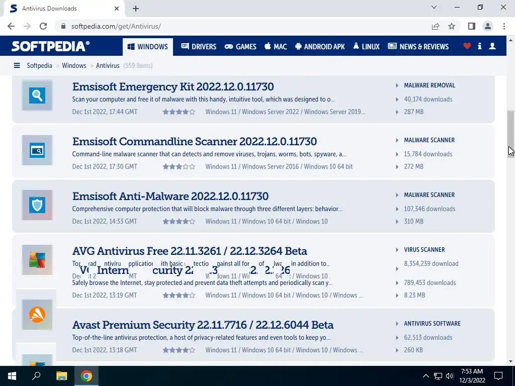Switch to the Android APK section
This screenshot has width=515, height=386.
[320, 47]
